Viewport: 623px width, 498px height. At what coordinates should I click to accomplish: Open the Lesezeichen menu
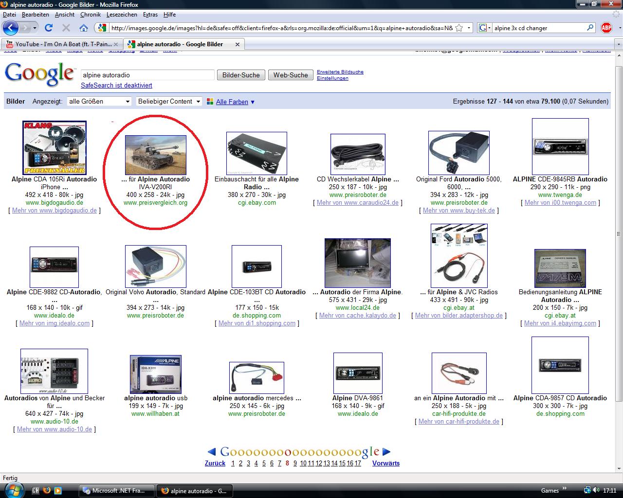pos(122,15)
